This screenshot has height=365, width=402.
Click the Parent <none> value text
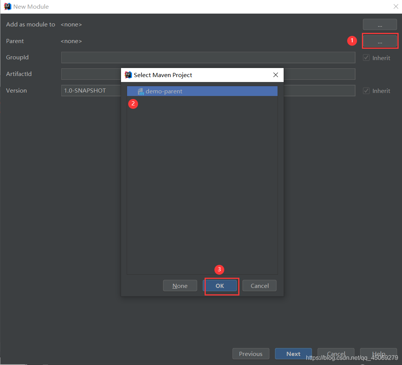click(71, 41)
